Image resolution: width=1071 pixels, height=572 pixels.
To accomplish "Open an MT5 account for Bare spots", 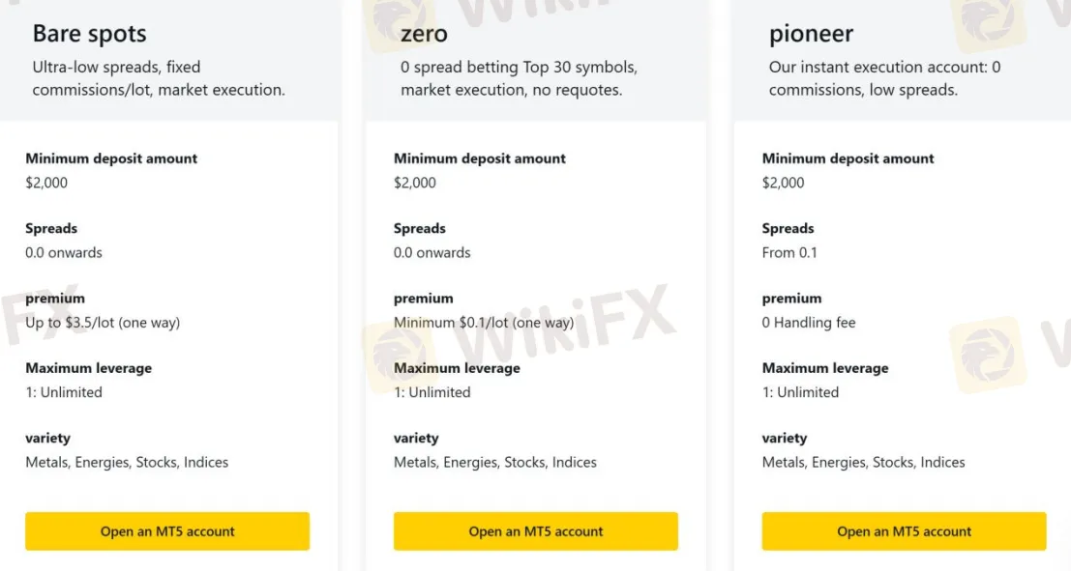I will click(x=167, y=531).
